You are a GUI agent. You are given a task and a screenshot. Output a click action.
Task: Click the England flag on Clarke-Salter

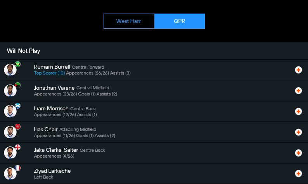17,147
